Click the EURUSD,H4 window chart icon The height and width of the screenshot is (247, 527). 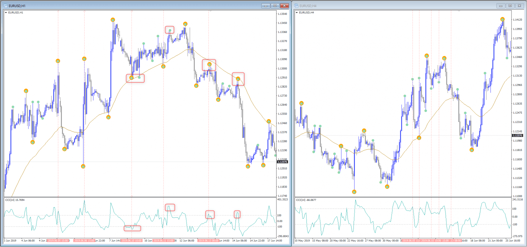[296, 6]
